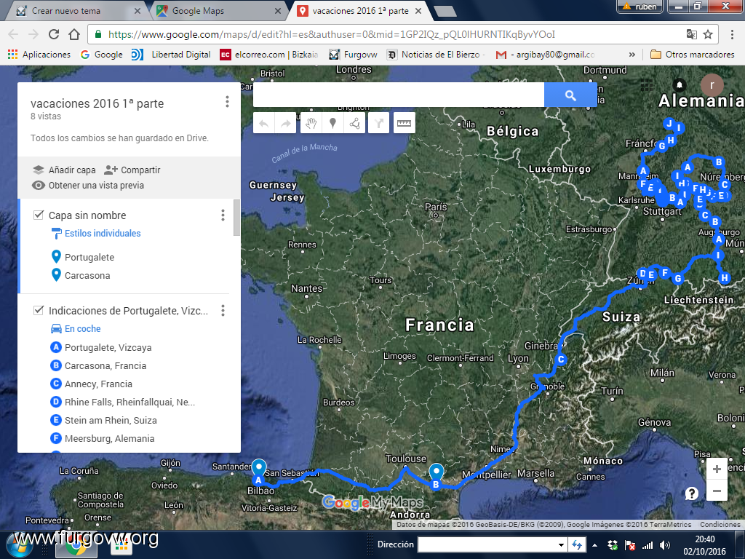Viewport: 745px width, 559px height.
Task: Click the taskbar clock 20:40
Action: 704,539
